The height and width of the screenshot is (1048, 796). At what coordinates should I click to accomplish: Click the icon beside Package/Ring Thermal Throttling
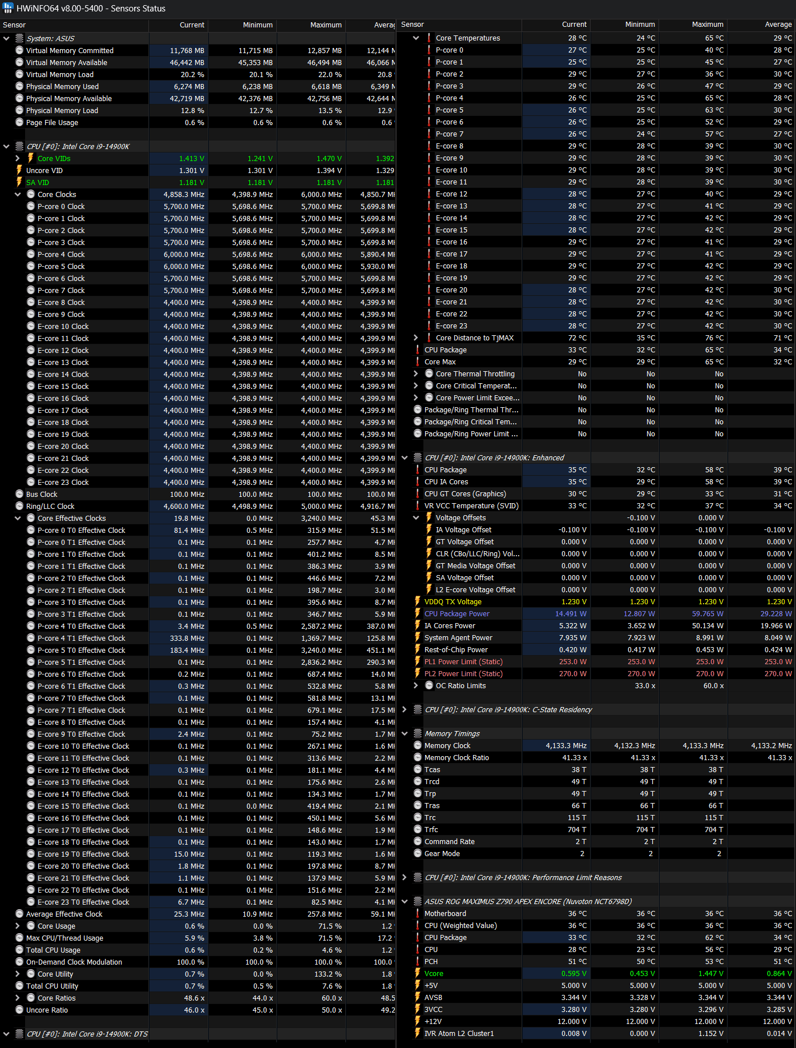click(418, 409)
